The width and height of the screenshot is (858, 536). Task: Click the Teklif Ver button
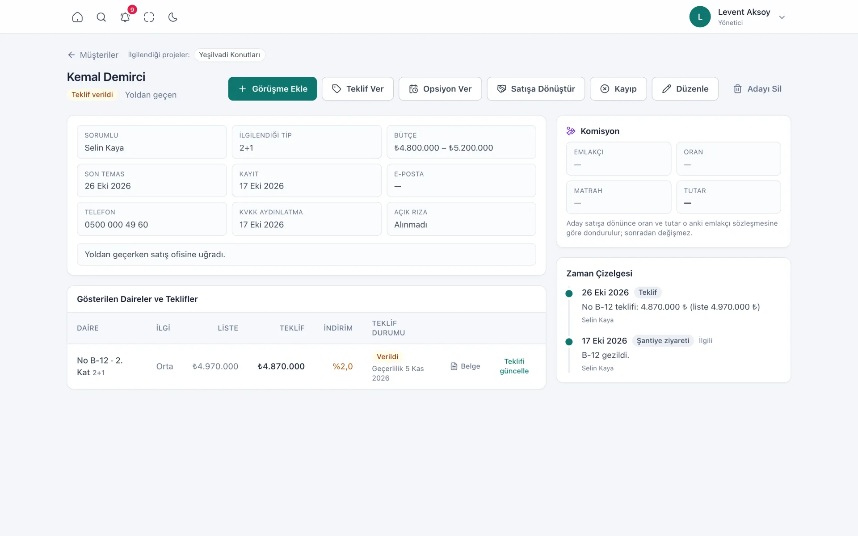(x=357, y=88)
